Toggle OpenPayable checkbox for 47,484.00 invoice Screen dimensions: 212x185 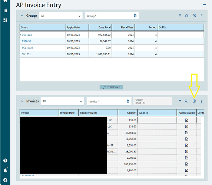(186, 132)
